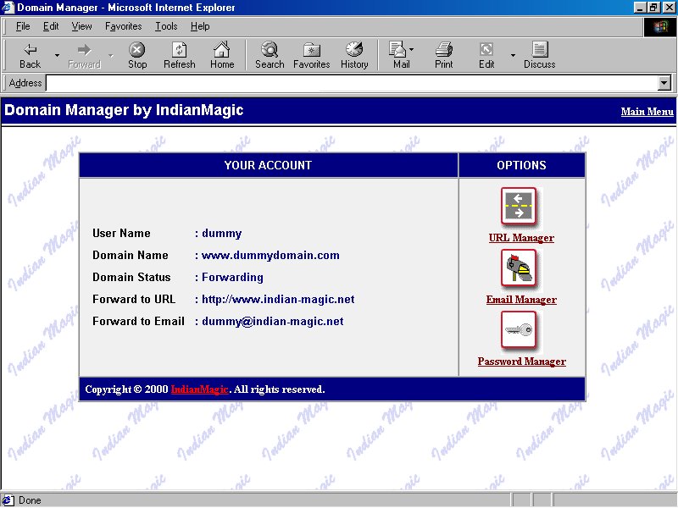Stop page loading with Stop button
The width and height of the screenshot is (678, 508).
pyautogui.click(x=137, y=55)
